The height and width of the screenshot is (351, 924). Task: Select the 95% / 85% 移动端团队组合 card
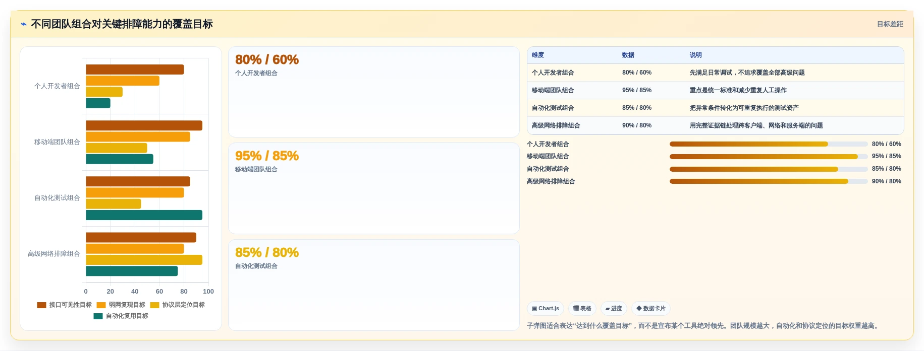point(374,188)
